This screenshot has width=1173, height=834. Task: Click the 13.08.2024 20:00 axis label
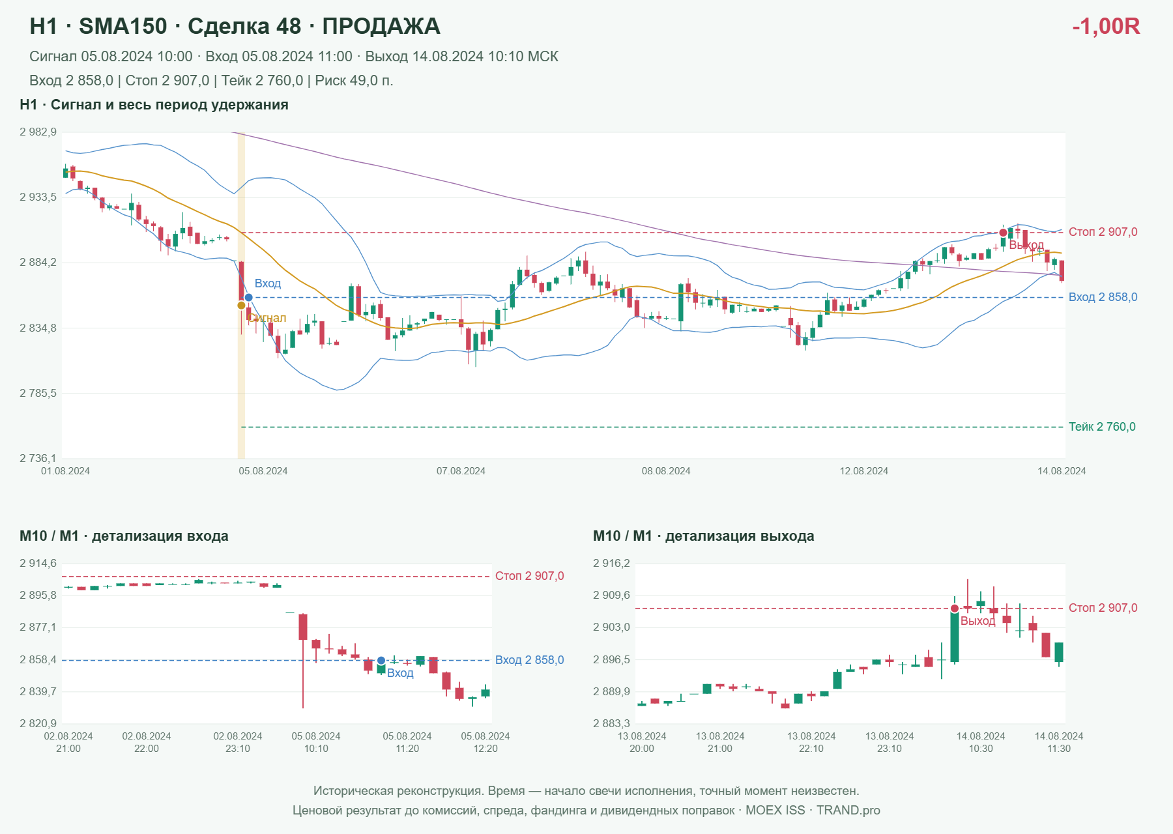642,742
